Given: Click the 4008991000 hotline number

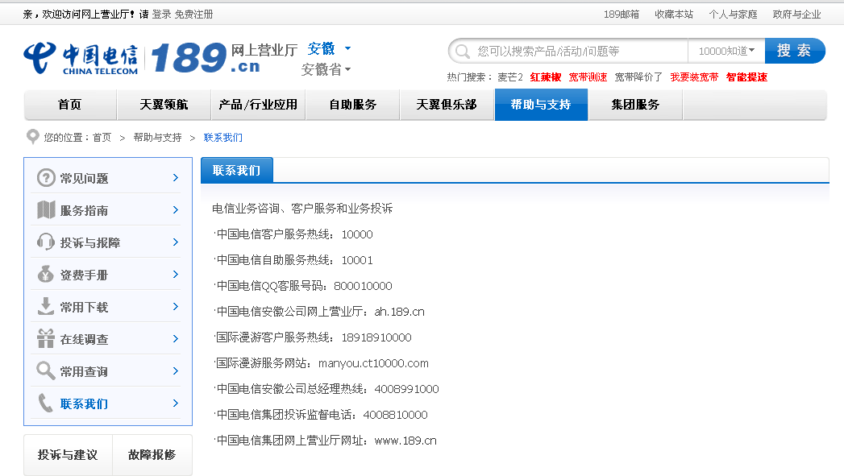Looking at the screenshot, I should tap(406, 389).
